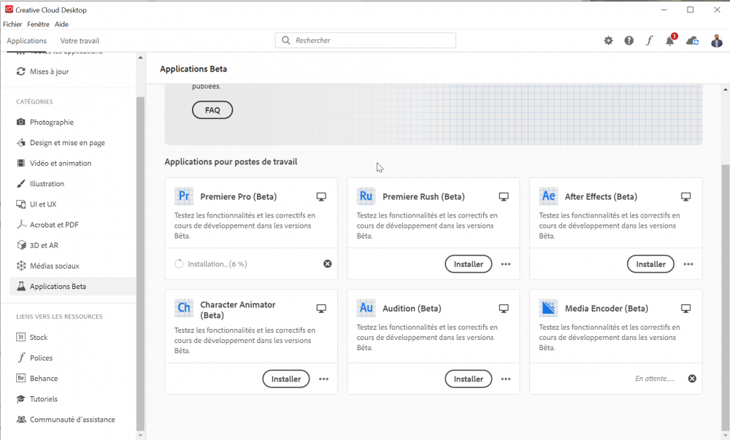Screen dimensions: 730x440
Task: Open the user profile avatar
Action: pyautogui.click(x=716, y=41)
